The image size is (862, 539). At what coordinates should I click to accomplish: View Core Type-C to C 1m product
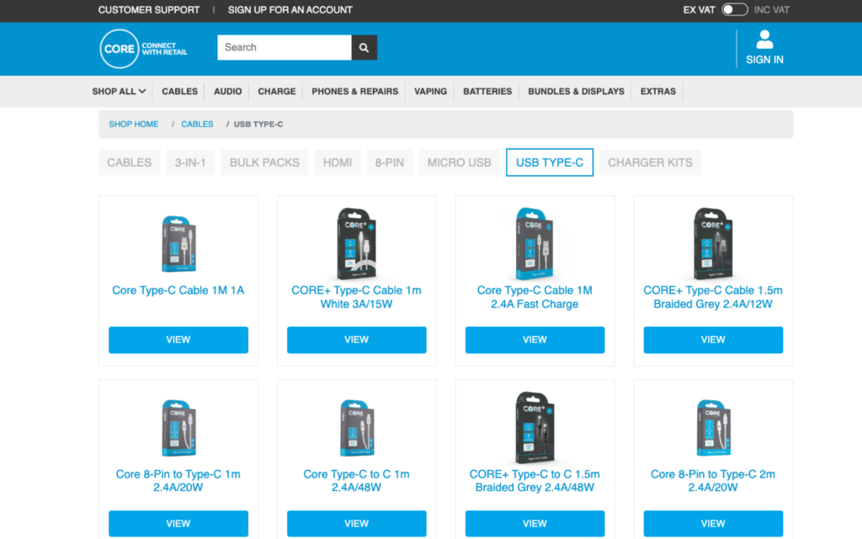(x=356, y=524)
